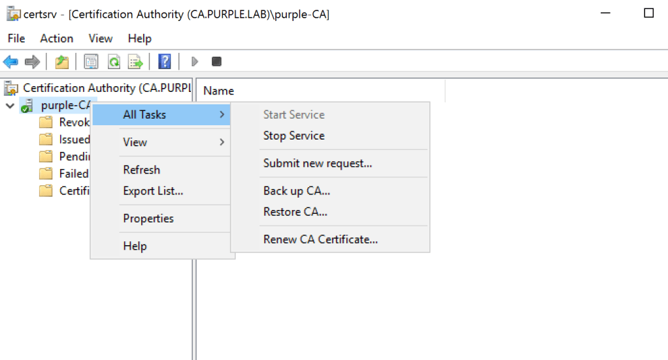Click Properties in the context menu

coord(148,218)
